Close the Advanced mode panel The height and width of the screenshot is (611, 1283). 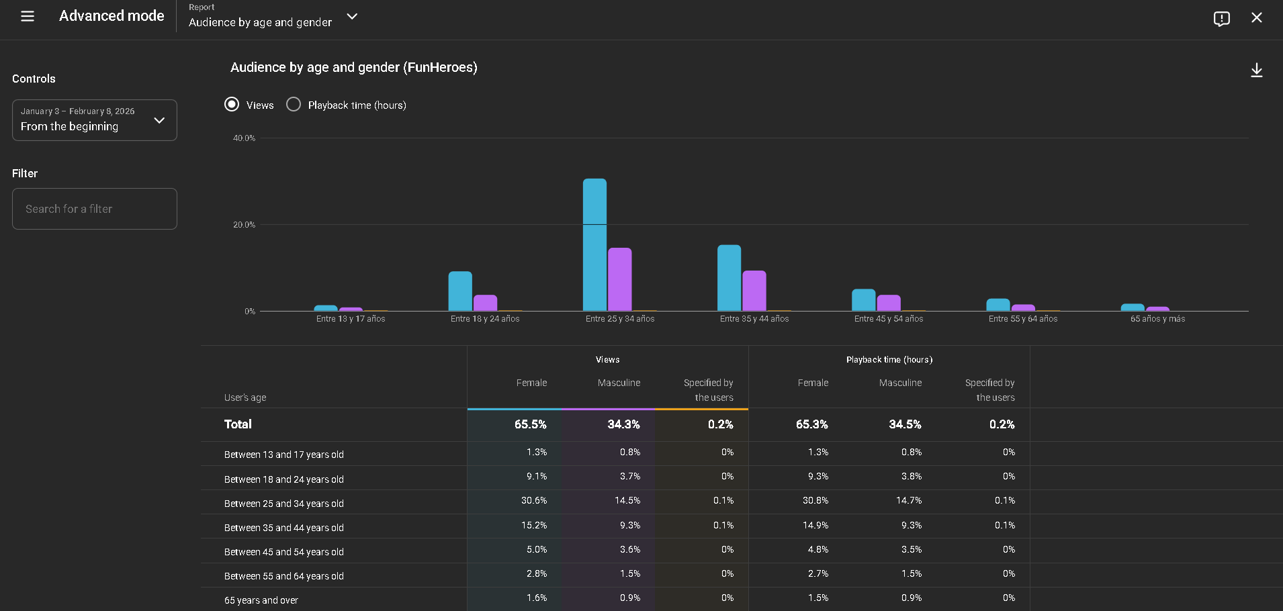pyautogui.click(x=1256, y=17)
